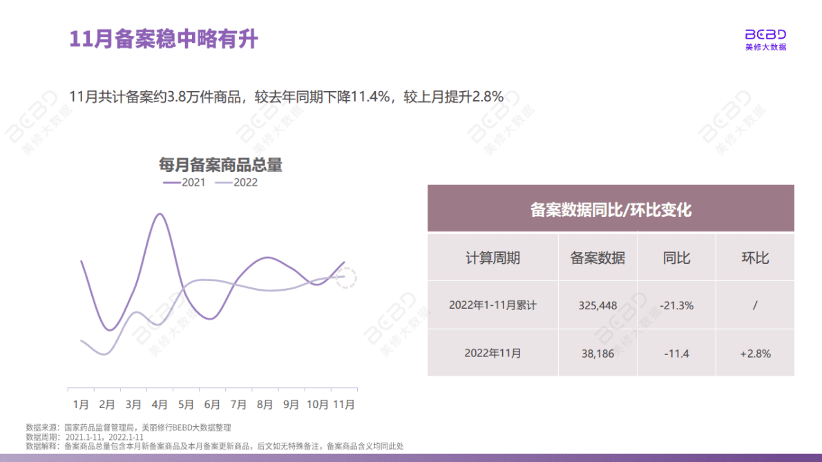822x462 pixels.
Task: Expand the 环比 column header
Action: [x=755, y=257]
